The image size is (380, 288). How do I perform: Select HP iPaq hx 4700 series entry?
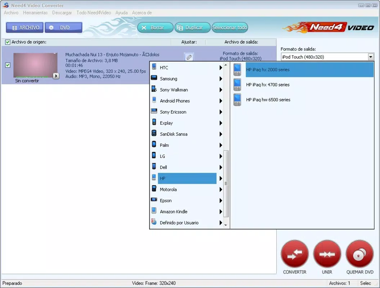click(309, 85)
